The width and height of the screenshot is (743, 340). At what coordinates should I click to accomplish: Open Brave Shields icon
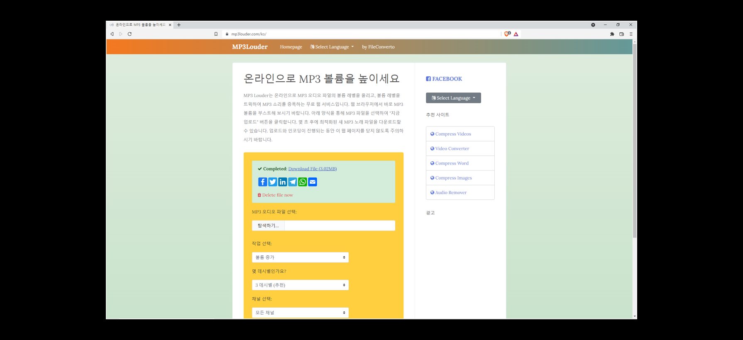pos(507,34)
